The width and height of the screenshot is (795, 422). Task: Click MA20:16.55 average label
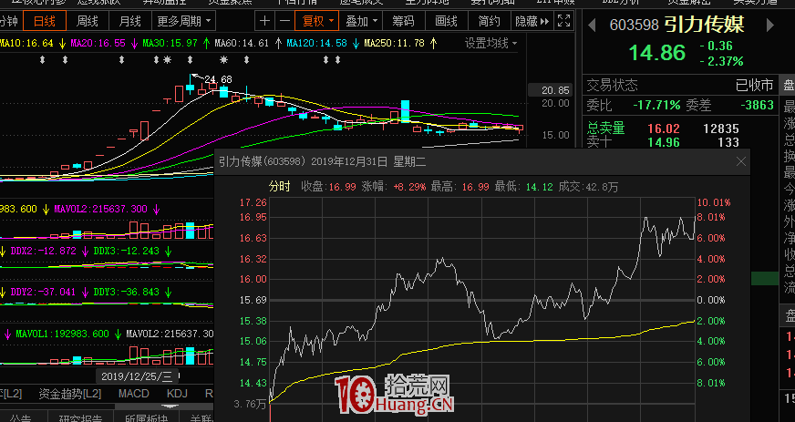[98, 44]
